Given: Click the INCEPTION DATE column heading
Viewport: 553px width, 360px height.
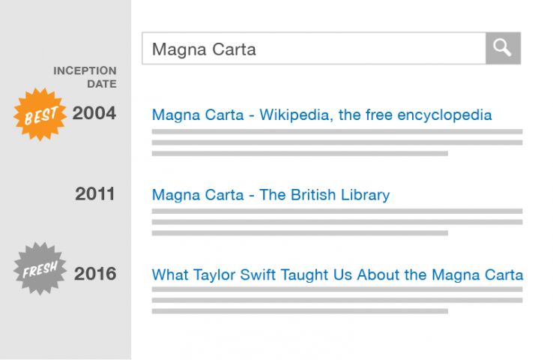Looking at the screenshot, I should (x=85, y=77).
